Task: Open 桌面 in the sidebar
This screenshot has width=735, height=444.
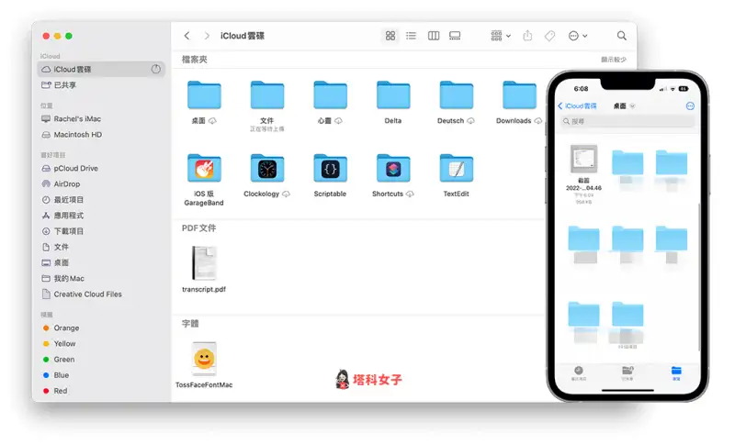Action: point(55,263)
